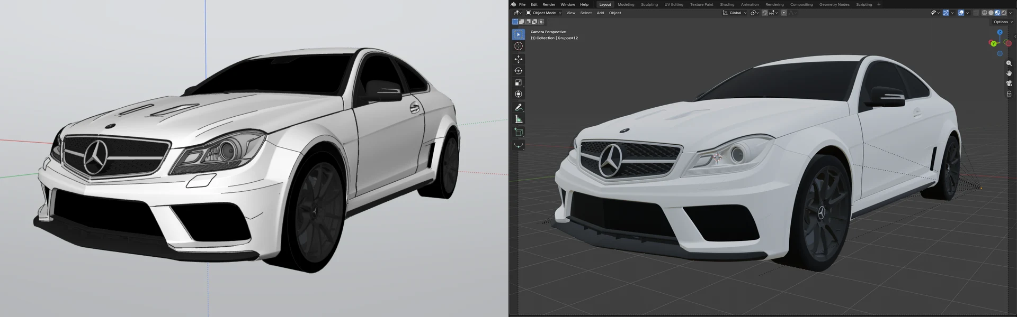The width and height of the screenshot is (1017, 317).
Task: Switch to the Geometry Nodes workspace tab
Action: pos(834,4)
